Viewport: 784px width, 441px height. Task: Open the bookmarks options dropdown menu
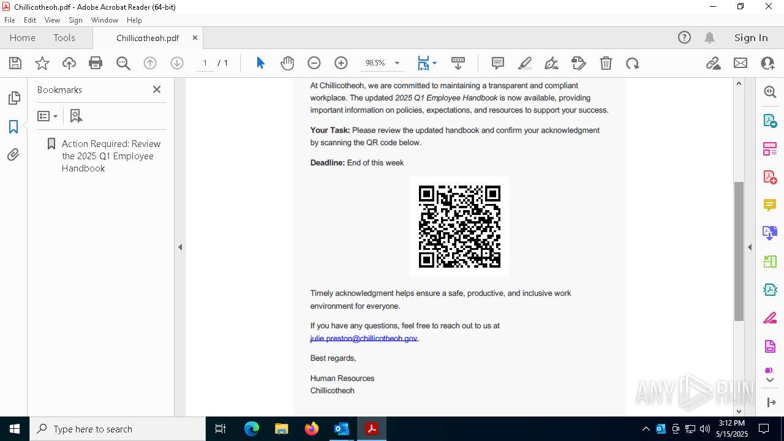point(47,116)
